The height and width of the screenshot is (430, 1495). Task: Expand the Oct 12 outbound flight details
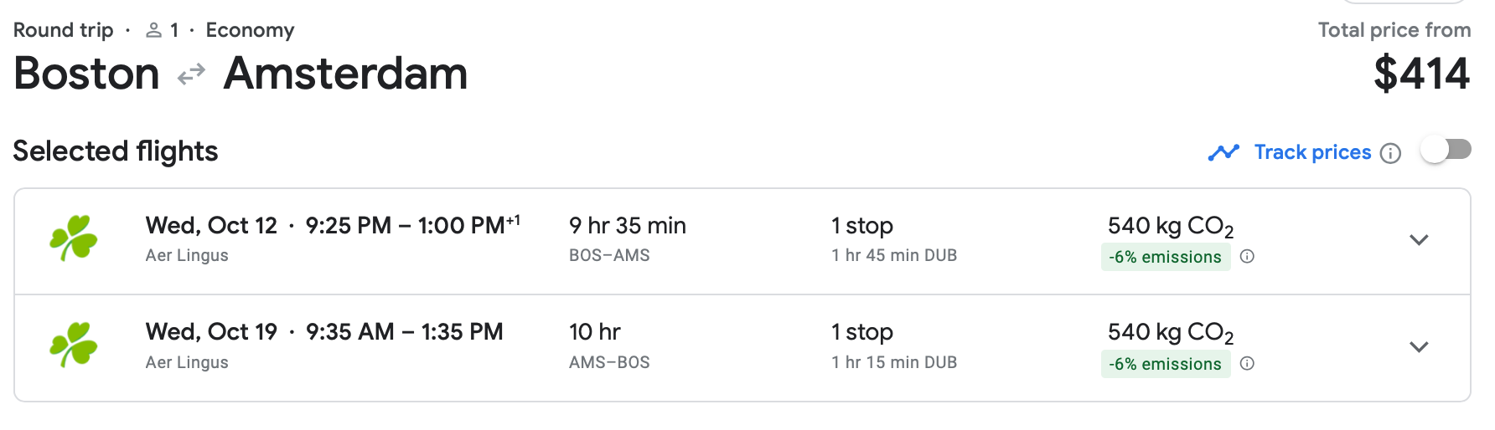point(1419,240)
